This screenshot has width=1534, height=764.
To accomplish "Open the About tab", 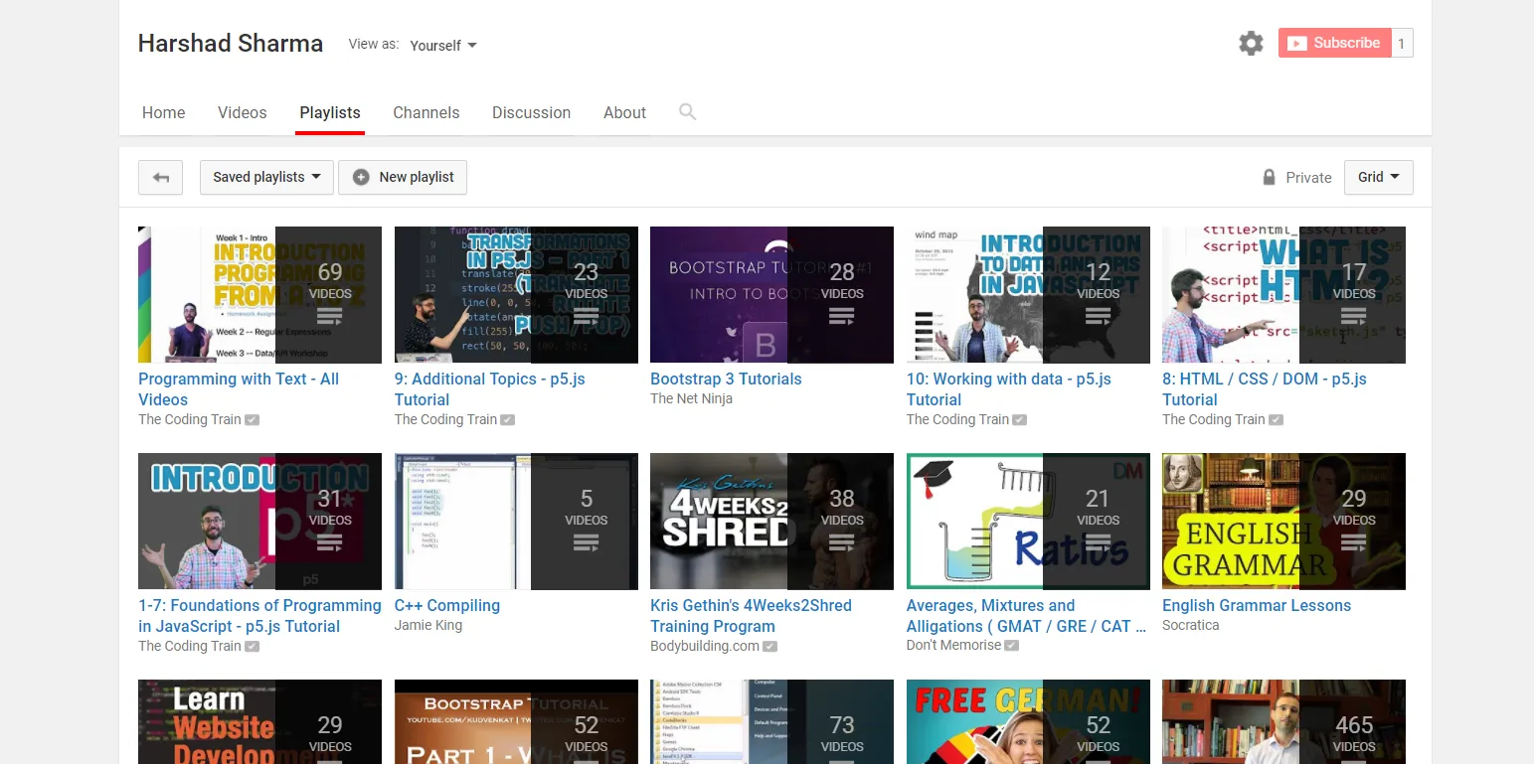I will coord(624,112).
